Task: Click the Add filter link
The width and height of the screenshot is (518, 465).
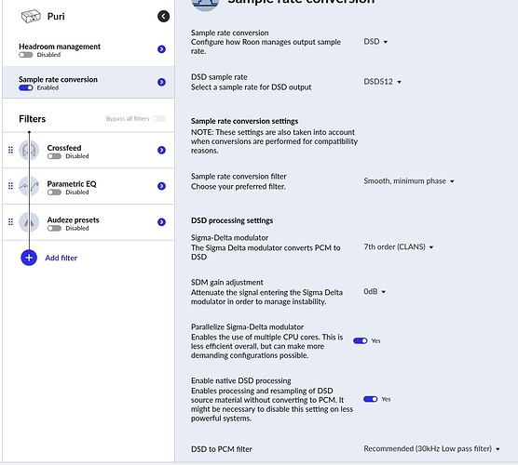Action: pos(61,258)
